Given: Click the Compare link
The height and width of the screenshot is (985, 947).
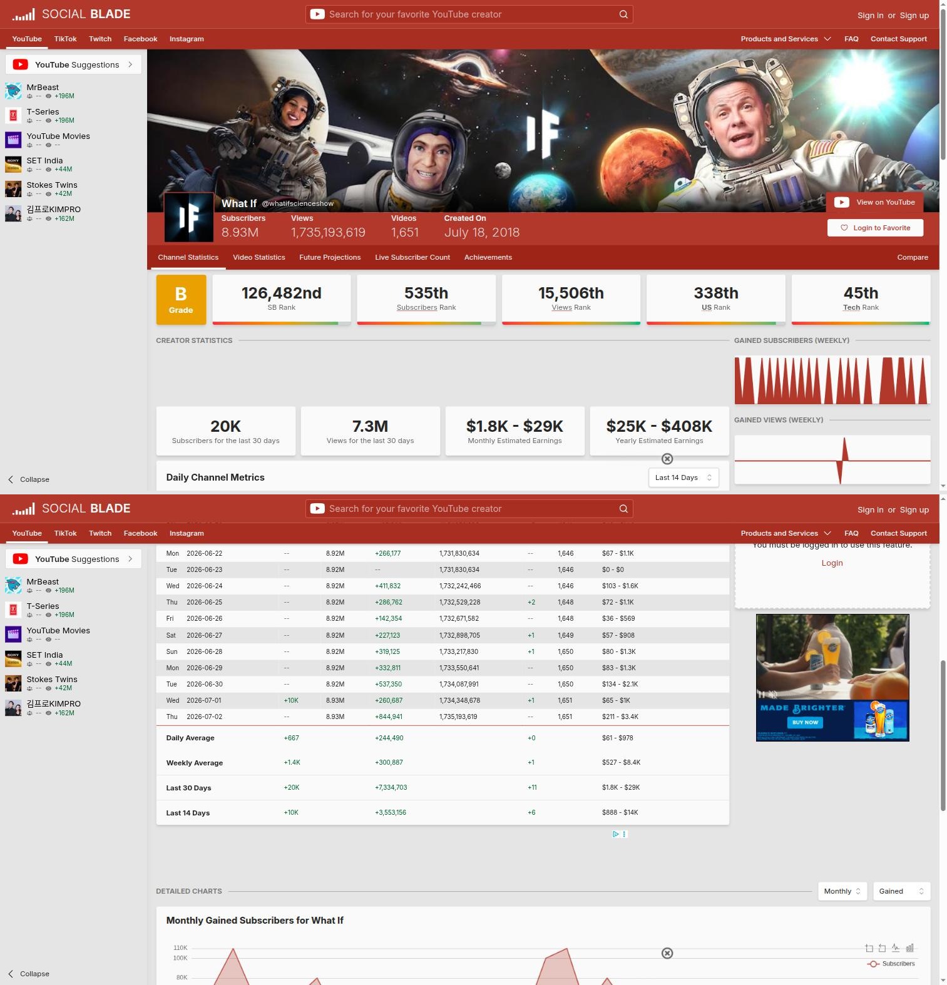Looking at the screenshot, I should 913,257.
